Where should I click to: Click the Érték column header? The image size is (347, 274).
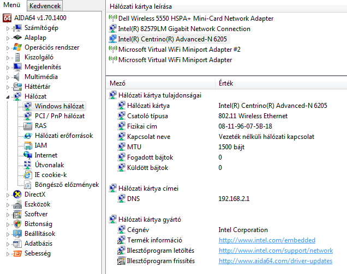tap(282, 83)
